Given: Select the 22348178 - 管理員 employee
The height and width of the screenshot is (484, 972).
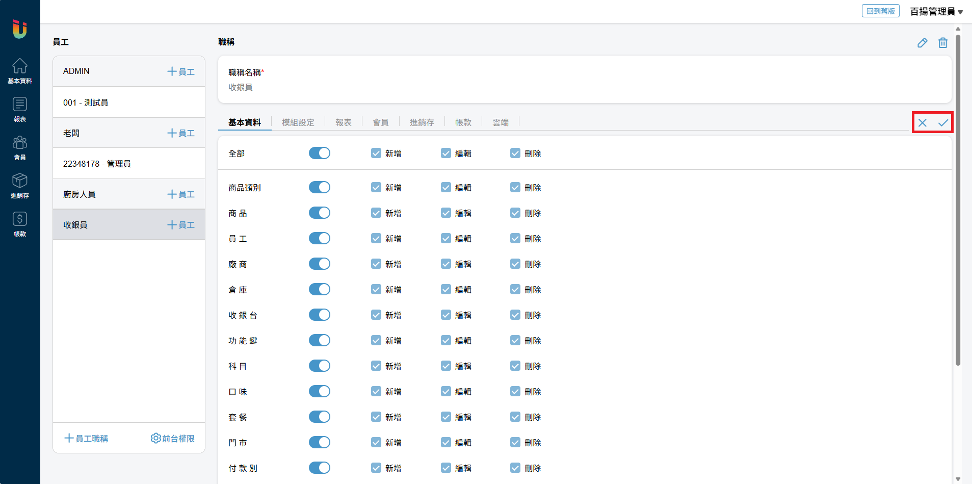Looking at the screenshot, I should coord(97,164).
